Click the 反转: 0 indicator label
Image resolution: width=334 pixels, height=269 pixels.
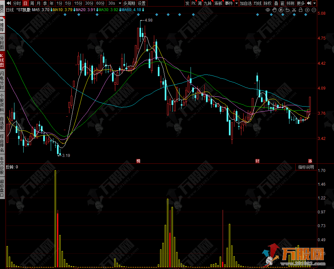pos(12,167)
